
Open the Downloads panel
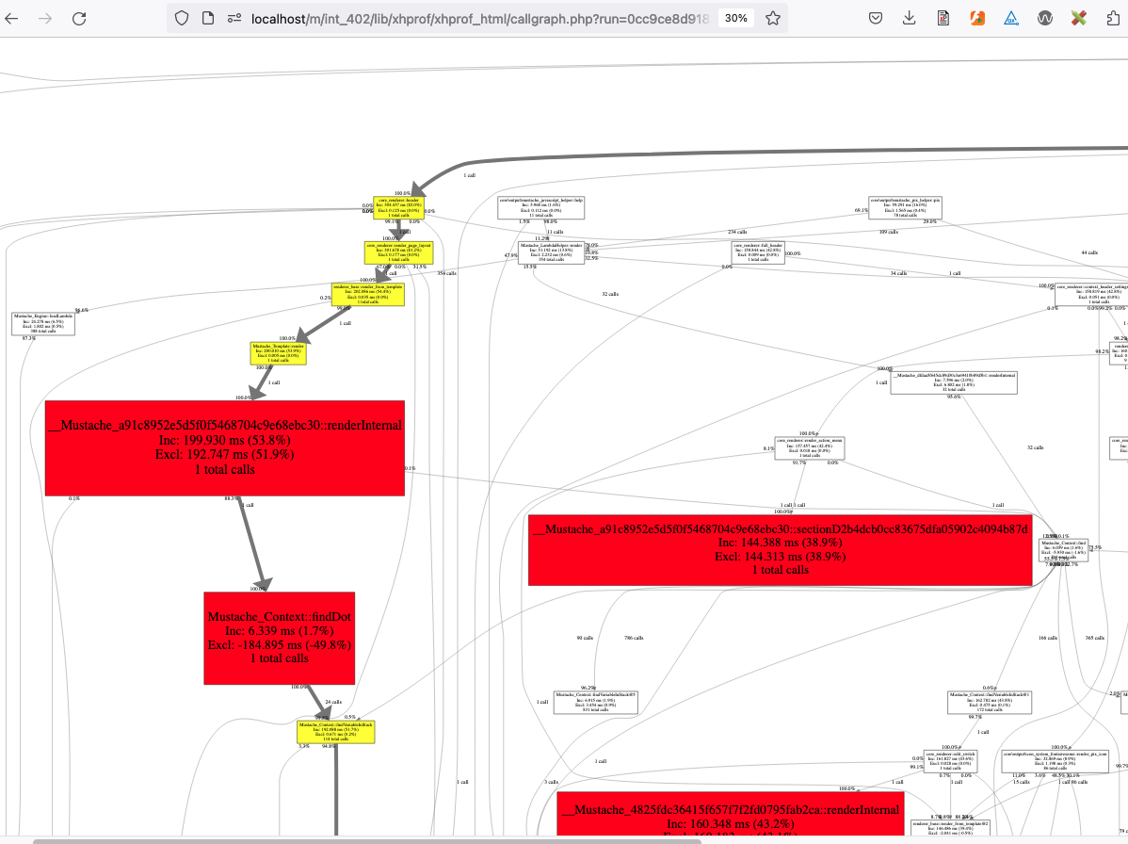click(x=910, y=19)
